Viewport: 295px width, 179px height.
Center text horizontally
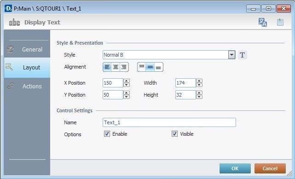116,67
